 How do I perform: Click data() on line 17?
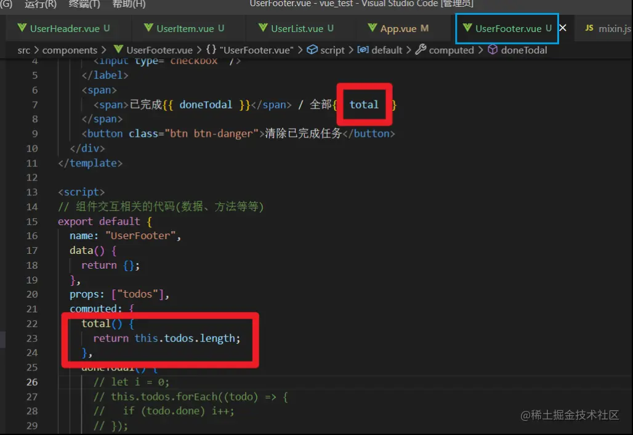pos(87,250)
